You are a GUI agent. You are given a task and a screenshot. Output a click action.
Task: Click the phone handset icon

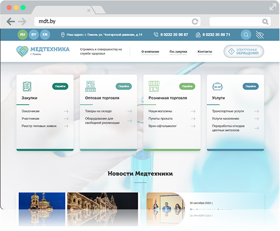point(156,34)
